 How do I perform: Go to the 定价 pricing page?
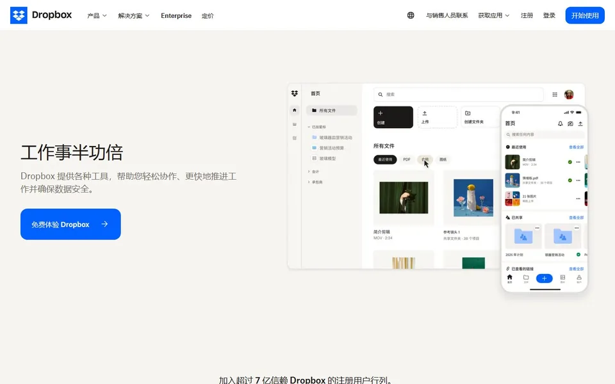(x=208, y=15)
